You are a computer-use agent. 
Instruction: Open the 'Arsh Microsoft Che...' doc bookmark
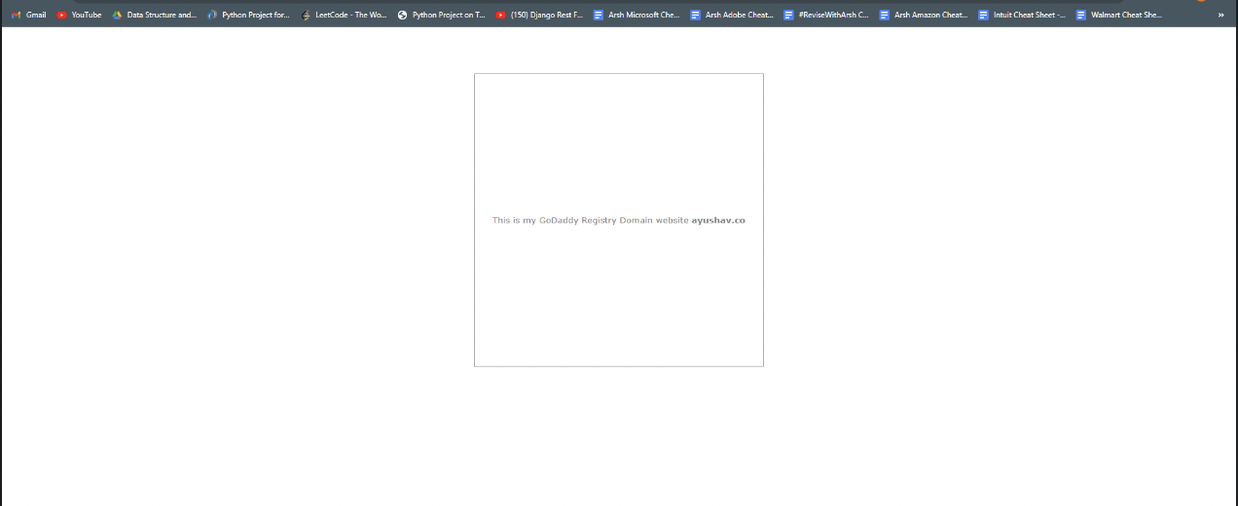(637, 15)
